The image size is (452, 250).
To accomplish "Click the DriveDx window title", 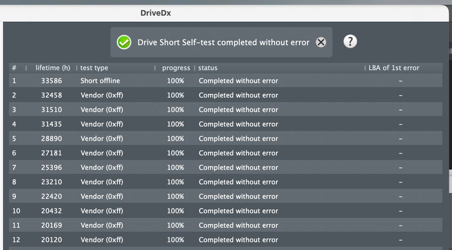I will coord(156,13).
